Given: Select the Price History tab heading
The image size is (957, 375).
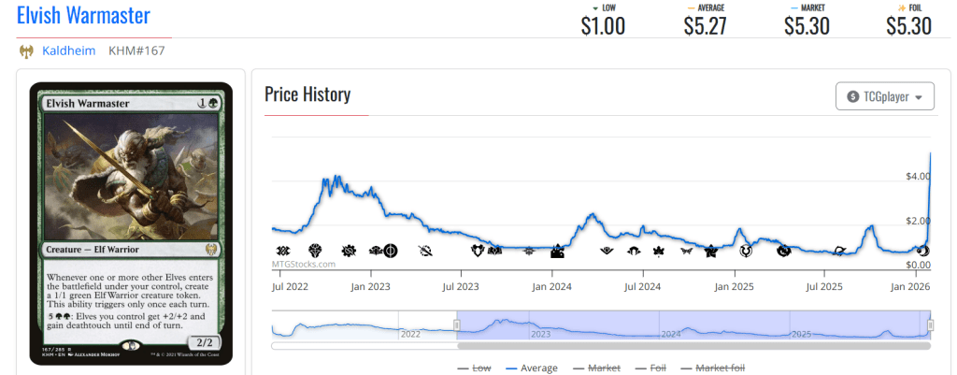Looking at the screenshot, I should pos(307,94).
